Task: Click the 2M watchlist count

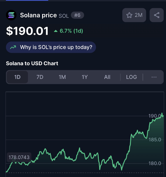Action: (x=138, y=15)
